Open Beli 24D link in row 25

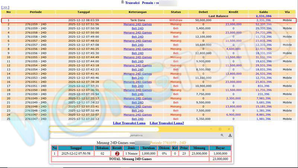[137, 119]
